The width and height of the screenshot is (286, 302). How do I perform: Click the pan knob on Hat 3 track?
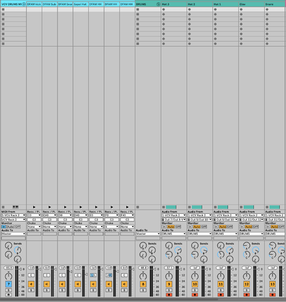169,276
